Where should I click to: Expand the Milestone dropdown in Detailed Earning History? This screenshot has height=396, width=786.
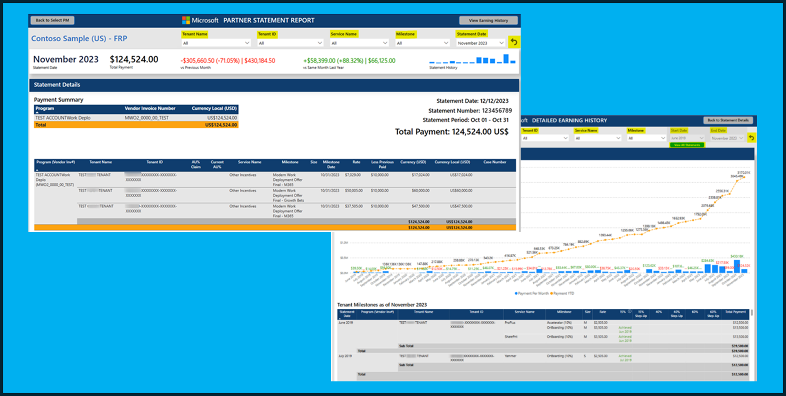tap(646, 138)
